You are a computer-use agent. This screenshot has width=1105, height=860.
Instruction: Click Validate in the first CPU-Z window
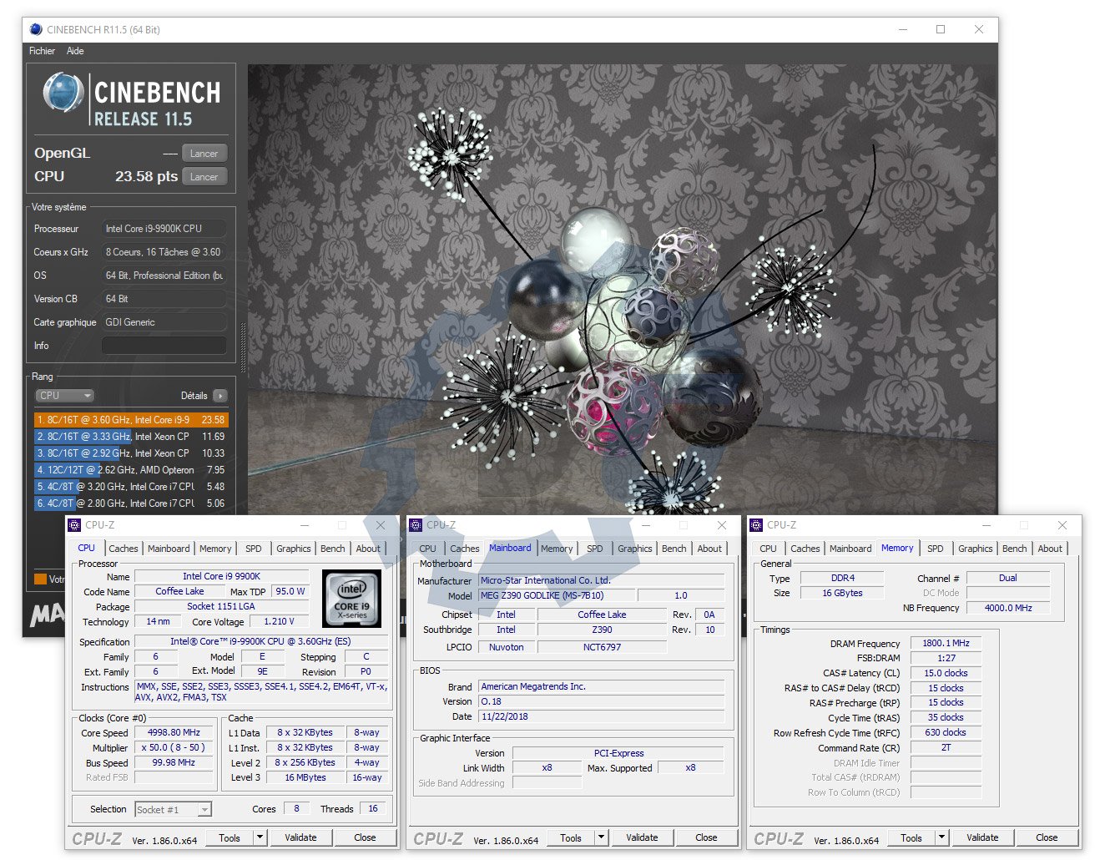tap(300, 837)
